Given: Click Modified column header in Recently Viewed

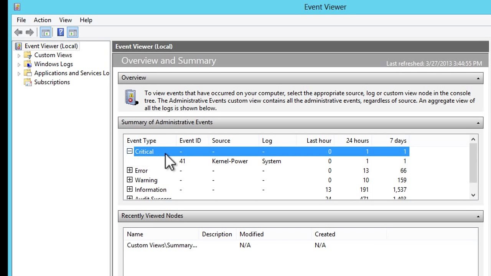Looking at the screenshot, I should pyautogui.click(x=274, y=234).
